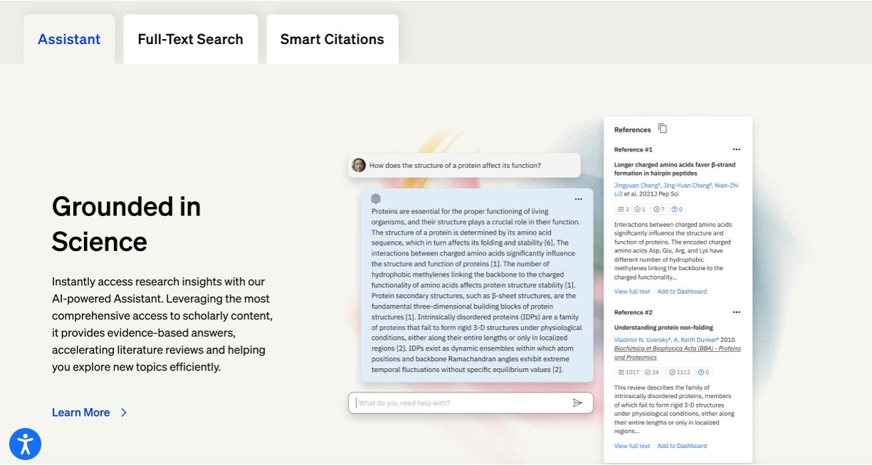872x465 pixels.
Task: Open the Learn More link
Action: [x=81, y=412]
